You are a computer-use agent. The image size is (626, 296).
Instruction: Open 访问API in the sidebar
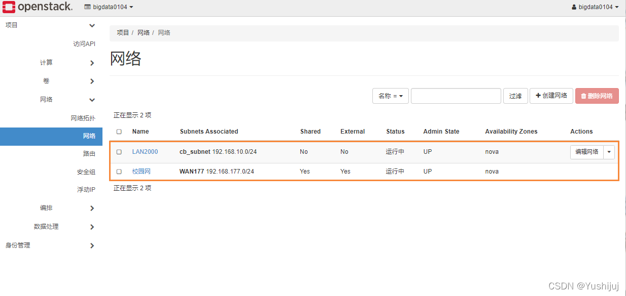pyautogui.click(x=84, y=44)
